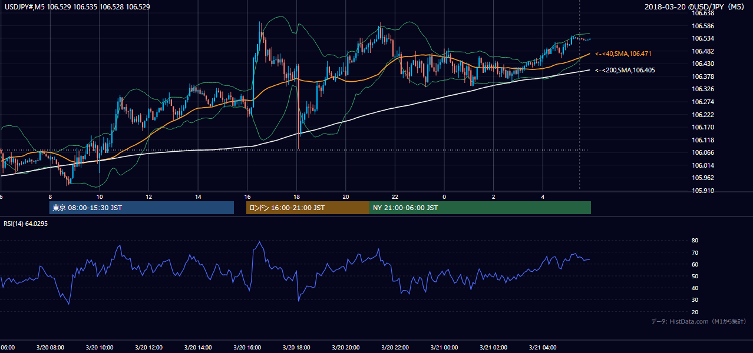Select the ロンドン 16:00-21:00 JST session bar
This screenshot has width=753, height=353.
click(308, 208)
